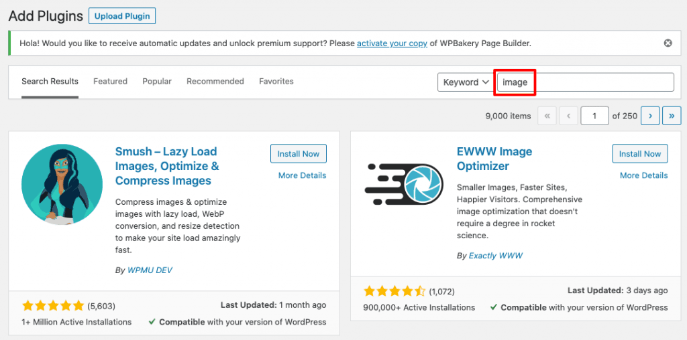Switch to the Featured tab
687x340 pixels.
tap(110, 82)
